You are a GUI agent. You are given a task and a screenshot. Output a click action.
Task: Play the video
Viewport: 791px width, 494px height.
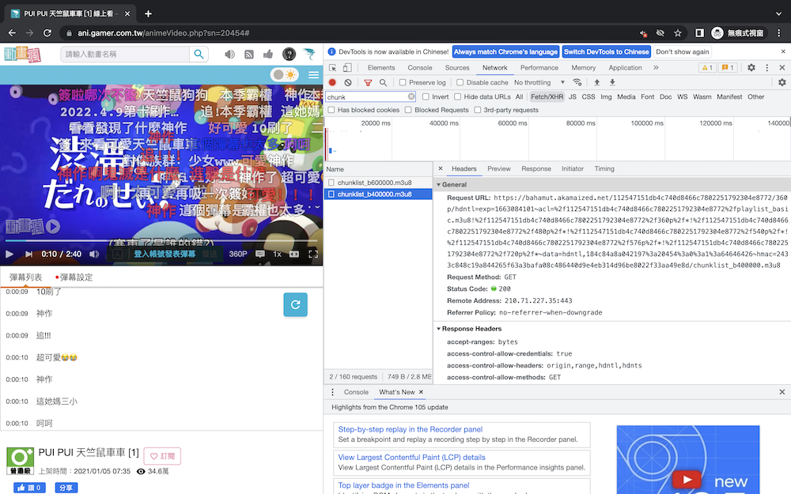pyautogui.click(x=9, y=254)
